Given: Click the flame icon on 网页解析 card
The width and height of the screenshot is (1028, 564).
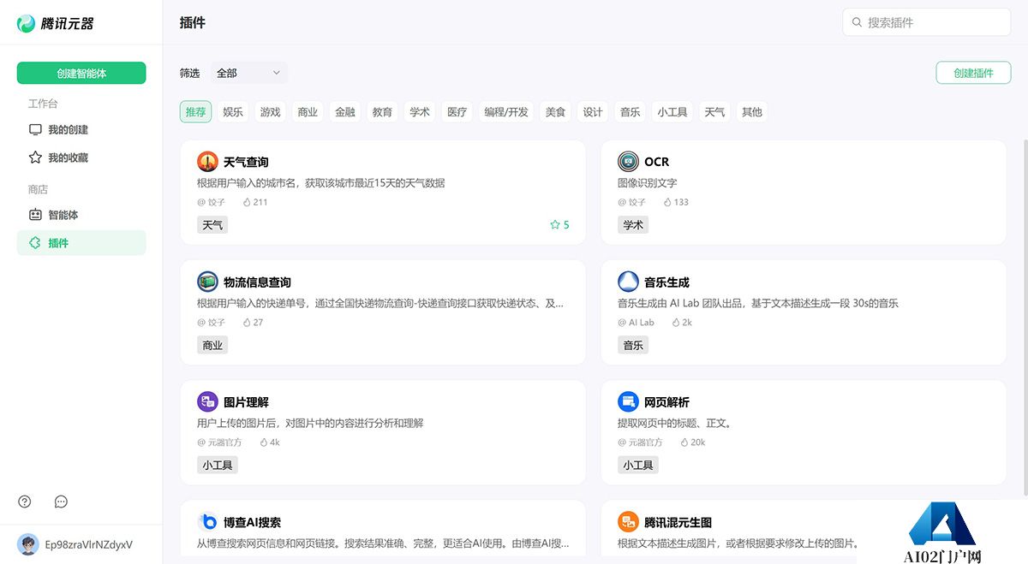Looking at the screenshot, I should pyautogui.click(x=684, y=442).
